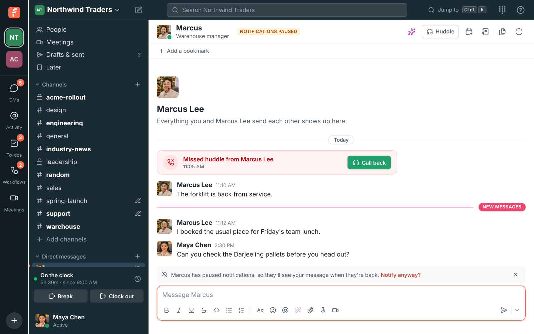Click the Search Northwind Traders box

[x=287, y=10]
